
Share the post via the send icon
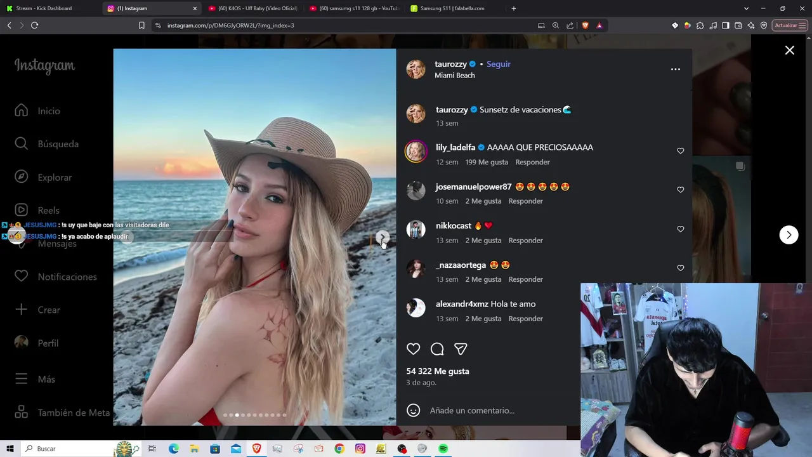[x=461, y=349]
